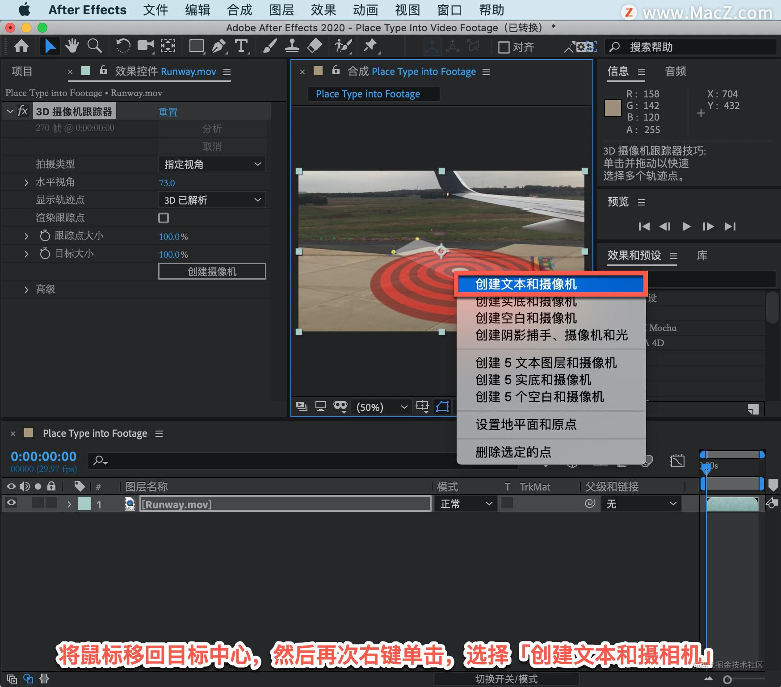Toggle 跟踪点大小 stopwatch keyframe

point(45,235)
